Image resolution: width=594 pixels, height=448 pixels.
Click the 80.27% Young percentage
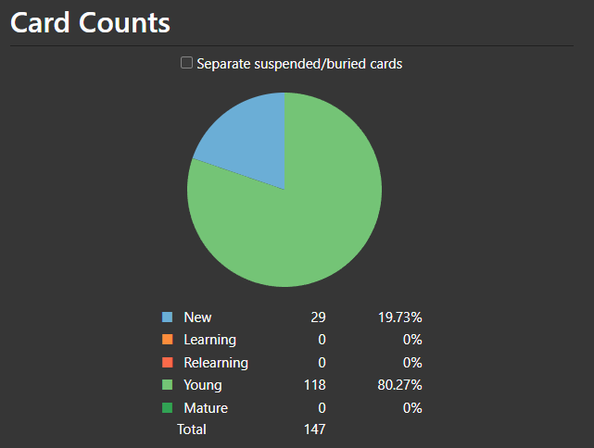[399, 385]
